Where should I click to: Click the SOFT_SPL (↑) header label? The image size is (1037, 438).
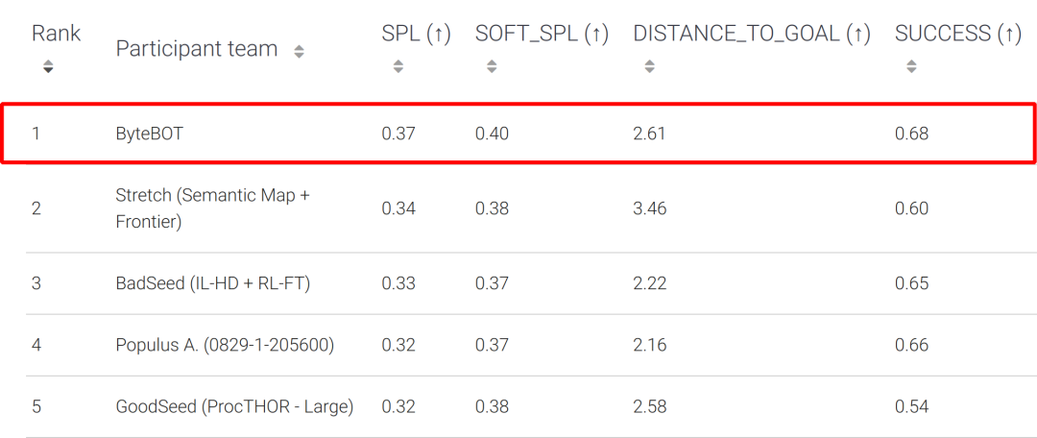pyautogui.click(x=542, y=35)
